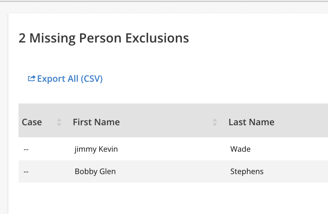Image resolution: width=328 pixels, height=214 pixels.
Task: Select the Wade last name cell
Action: [240, 149]
